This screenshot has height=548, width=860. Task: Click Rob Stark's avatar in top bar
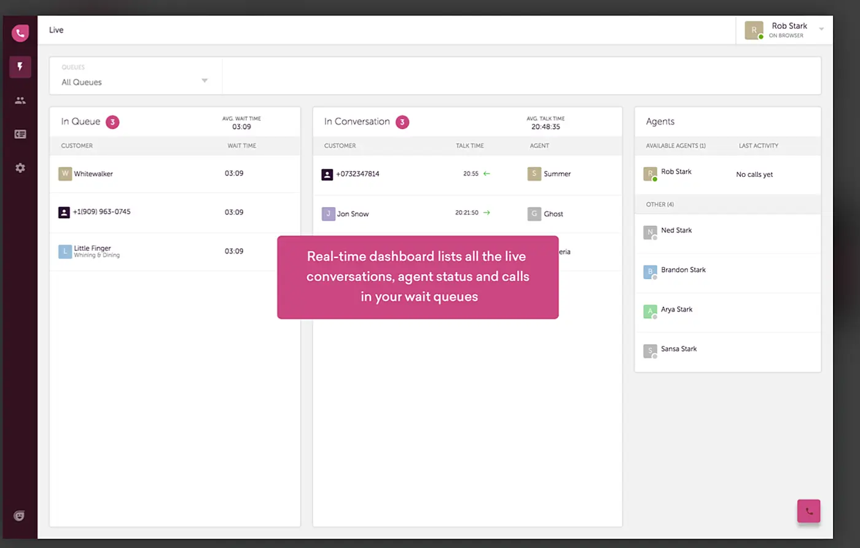click(x=754, y=29)
